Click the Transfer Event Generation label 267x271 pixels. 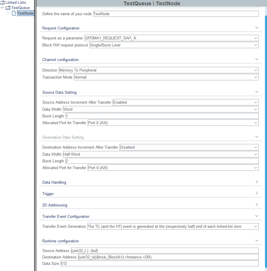coord(64,226)
